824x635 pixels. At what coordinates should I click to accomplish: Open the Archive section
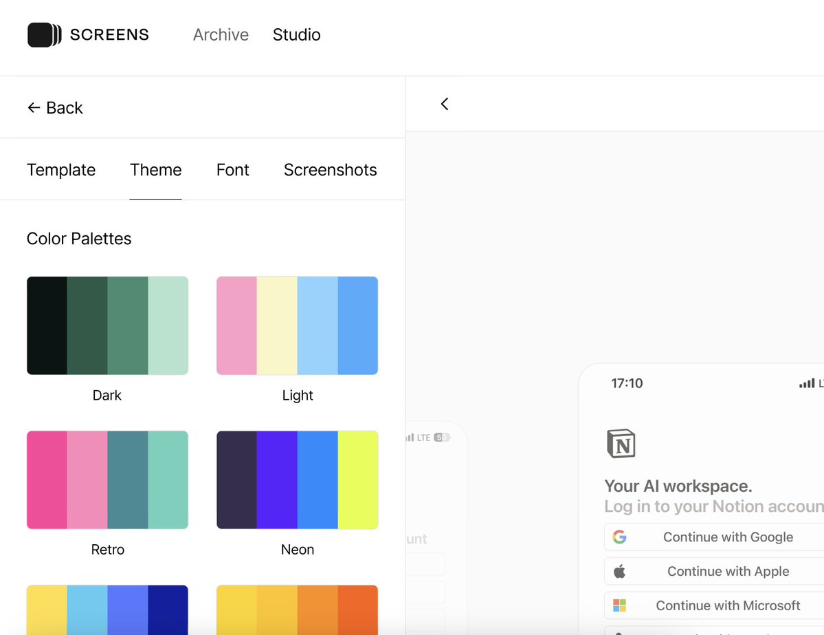click(x=221, y=34)
